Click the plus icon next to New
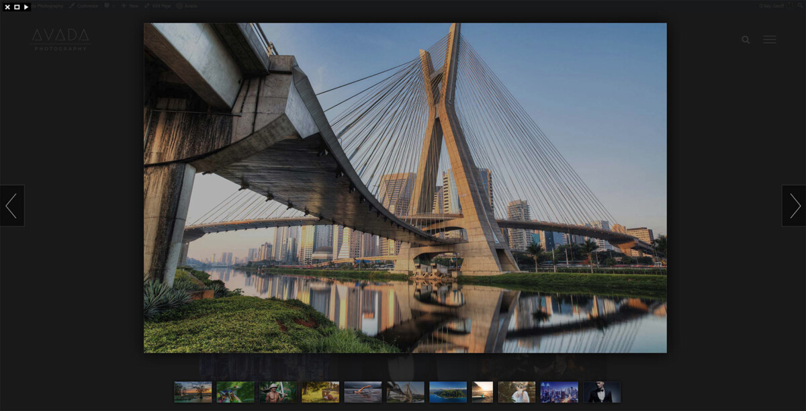 (123, 5)
